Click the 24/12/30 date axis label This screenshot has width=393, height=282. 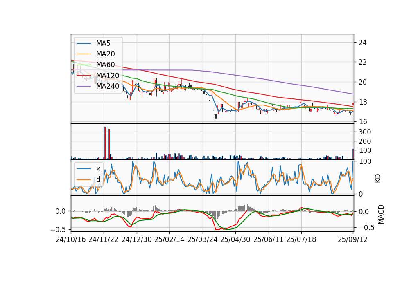click(137, 239)
